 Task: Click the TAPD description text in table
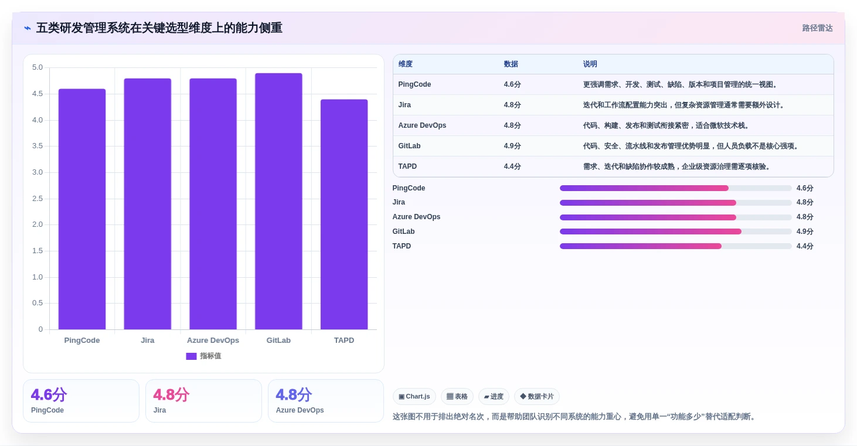point(676,166)
